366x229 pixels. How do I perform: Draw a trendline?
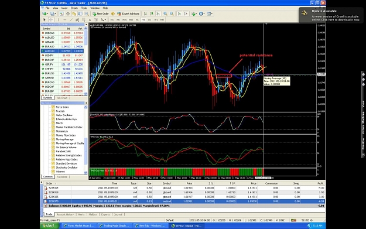click(71, 20)
